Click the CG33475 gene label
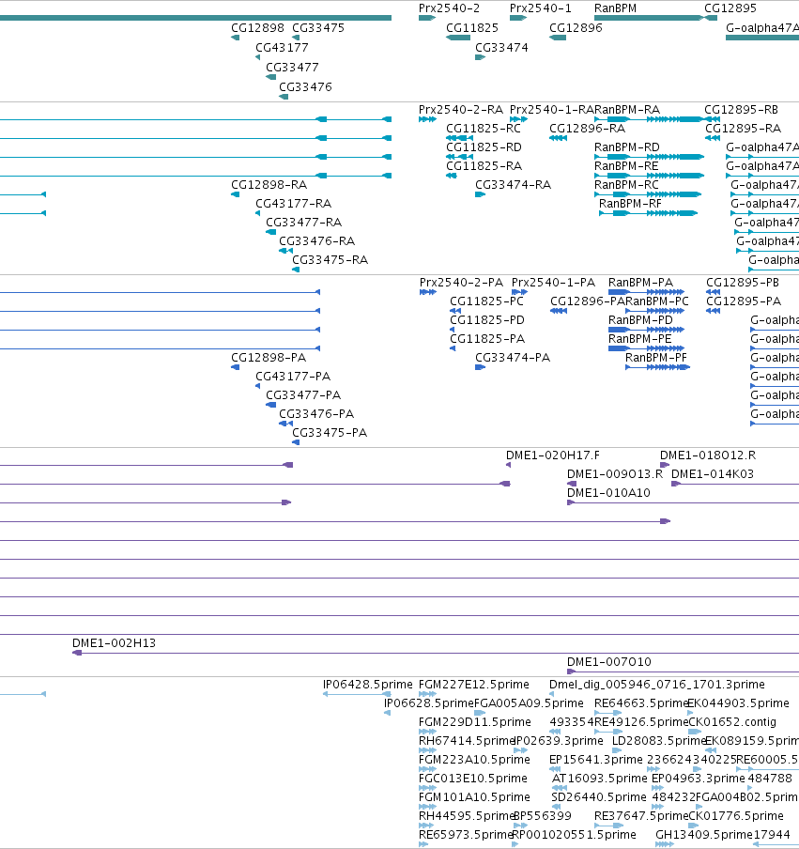 (317, 28)
